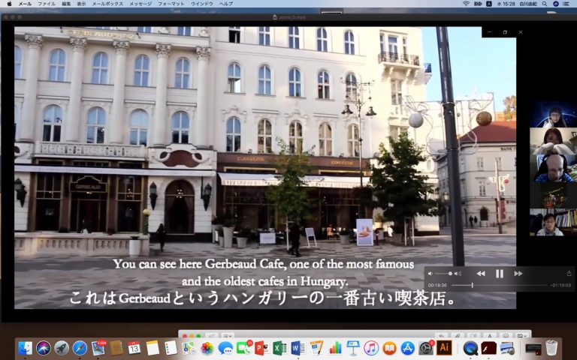577x360 pixels.
Task: Open the 編集 menu
Action: [66, 4]
